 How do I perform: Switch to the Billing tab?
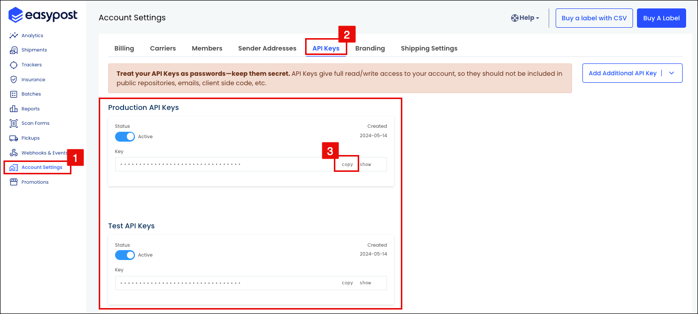coord(124,49)
